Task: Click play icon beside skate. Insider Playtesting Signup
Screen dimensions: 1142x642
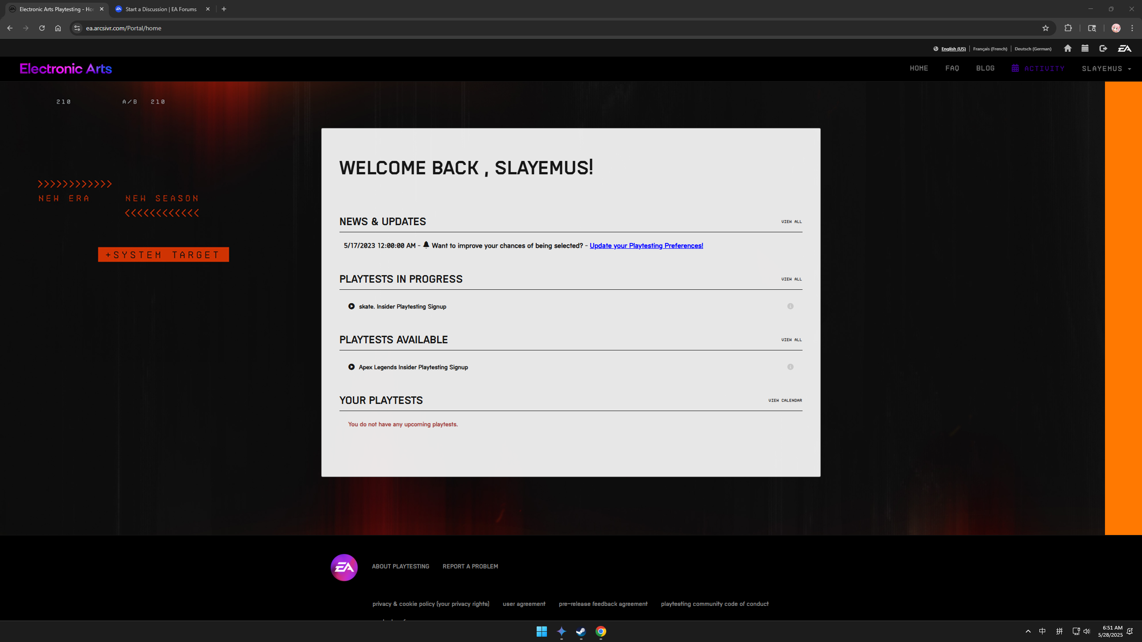Action: tap(352, 306)
